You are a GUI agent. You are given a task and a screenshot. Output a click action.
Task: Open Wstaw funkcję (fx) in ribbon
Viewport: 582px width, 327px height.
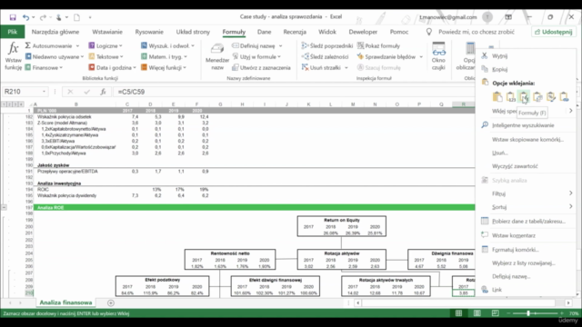(x=13, y=56)
